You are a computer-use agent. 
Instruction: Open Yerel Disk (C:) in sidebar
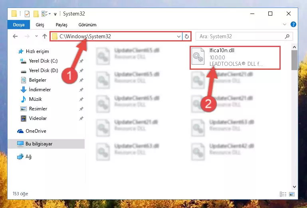(x=43, y=61)
